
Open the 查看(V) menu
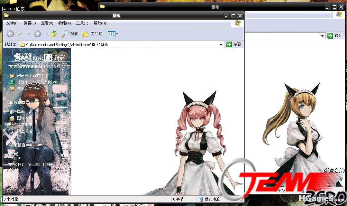[47, 23]
